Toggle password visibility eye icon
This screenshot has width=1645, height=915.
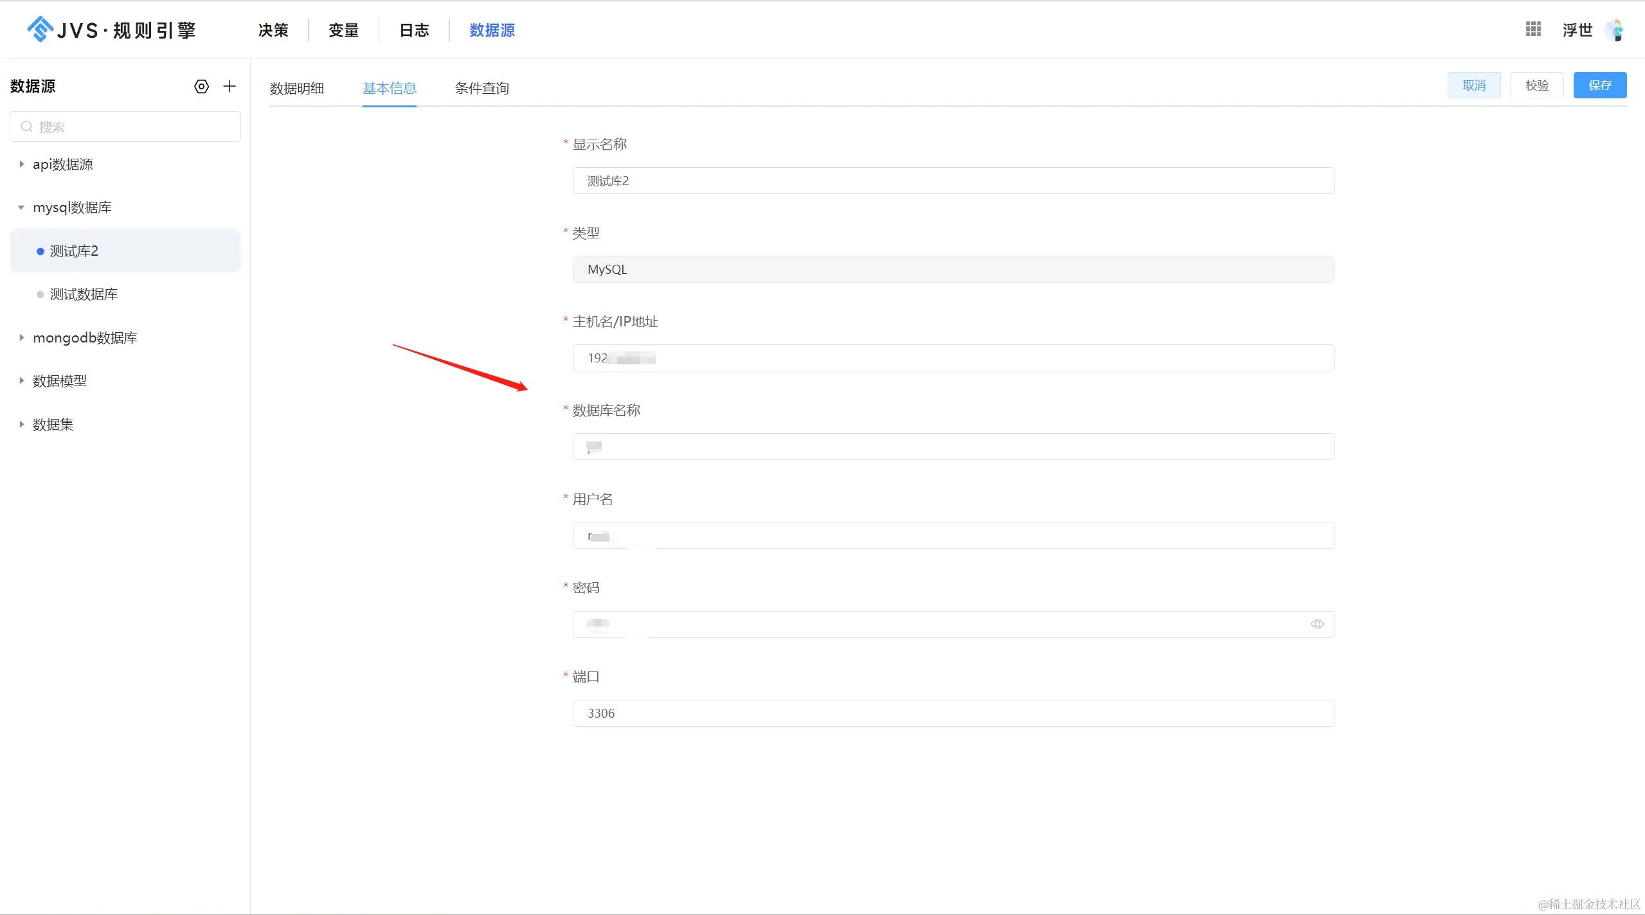click(x=1317, y=624)
